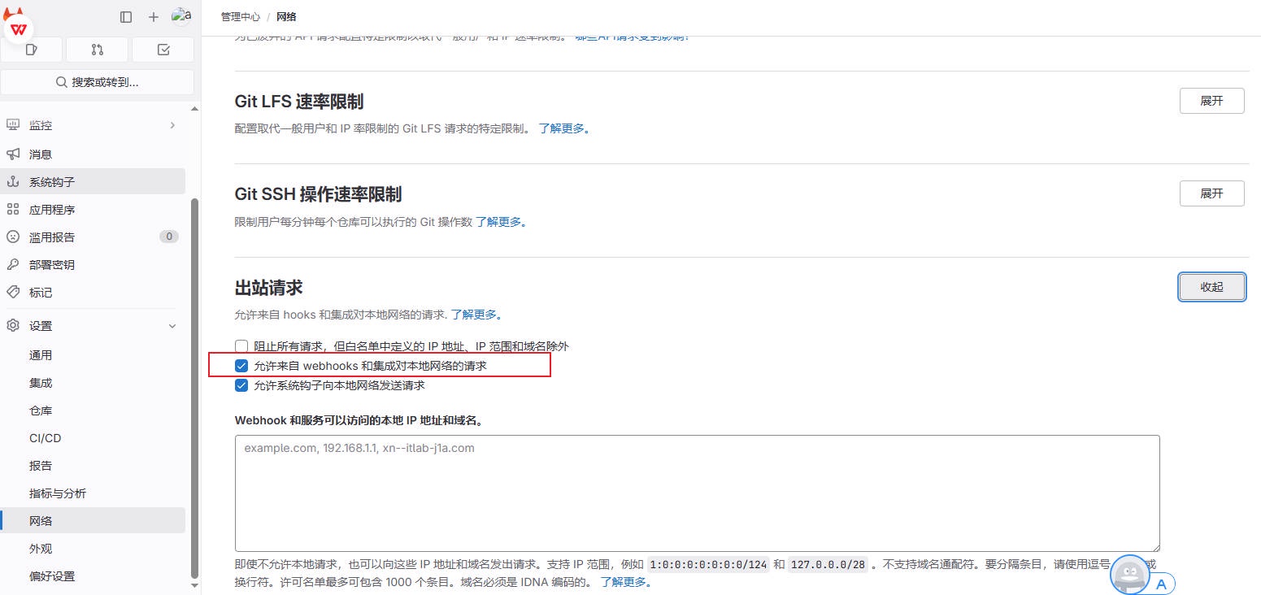Collapse the 出站请求 section with 收起
The image size is (1261, 595).
point(1211,287)
